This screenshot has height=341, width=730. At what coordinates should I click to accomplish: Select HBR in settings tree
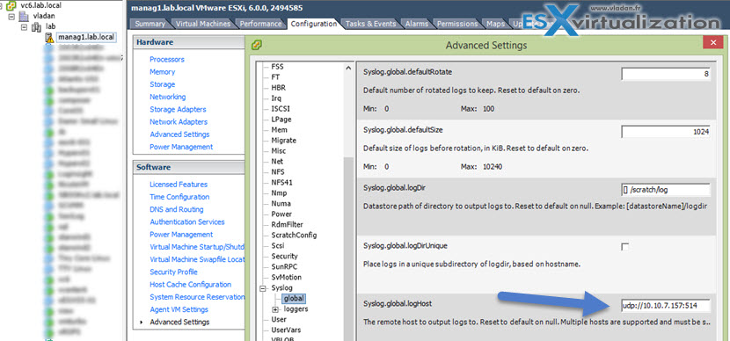278,88
